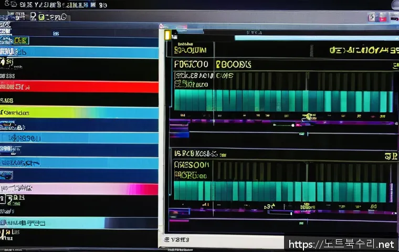Image resolution: width=399 pixels, height=252 pixels.
Task: Click the yellow label heading the lower graph panel
Action: [x=196, y=154]
